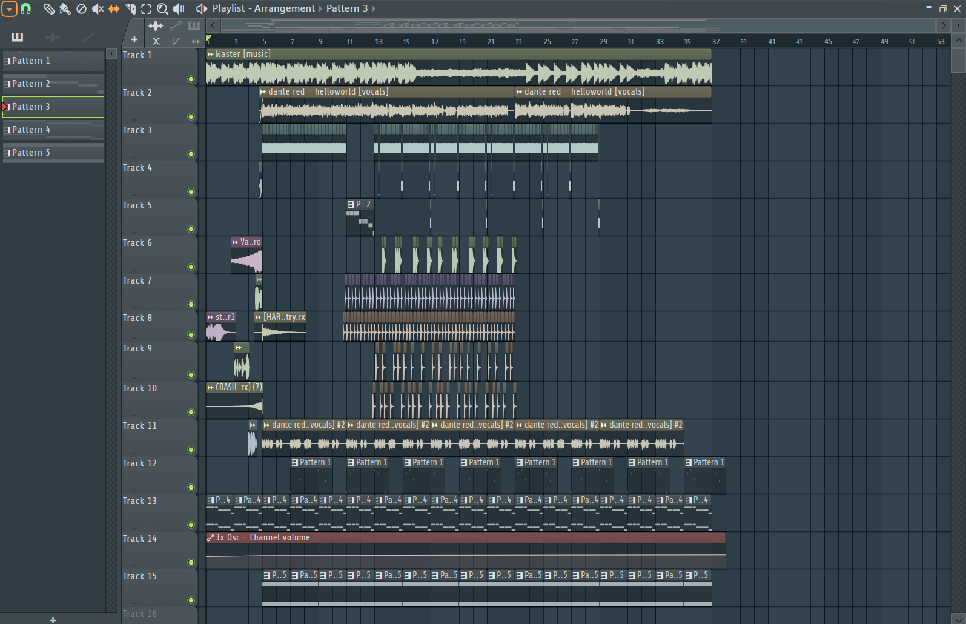Select the Track 7 header label
Screen dimensions: 966x624
point(137,280)
